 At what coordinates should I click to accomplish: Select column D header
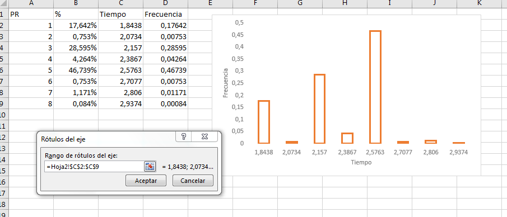(x=166, y=3)
